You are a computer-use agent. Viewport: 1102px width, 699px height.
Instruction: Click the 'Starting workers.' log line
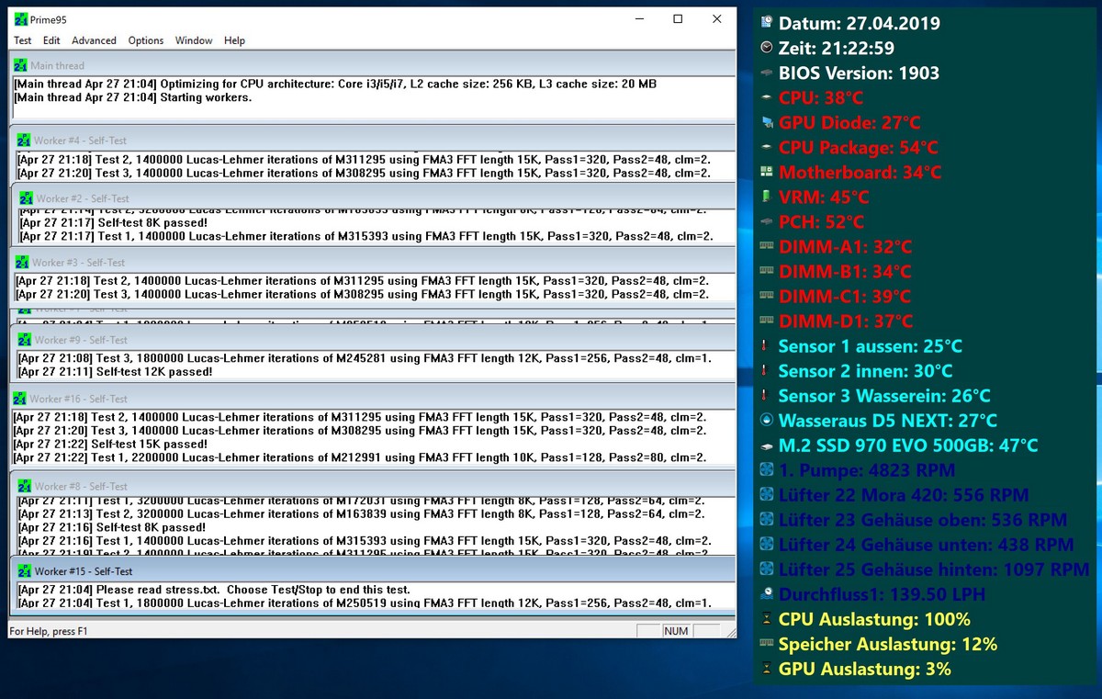point(133,97)
